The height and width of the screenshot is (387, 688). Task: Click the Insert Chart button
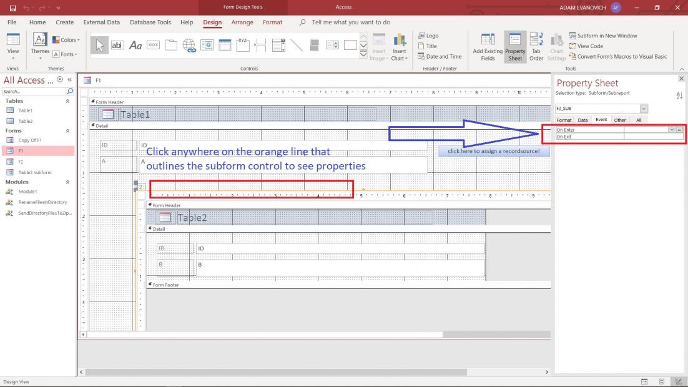click(x=400, y=47)
